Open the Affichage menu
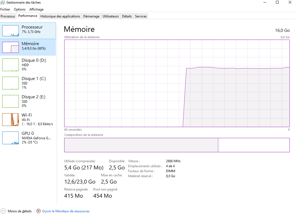 [x=36, y=9]
